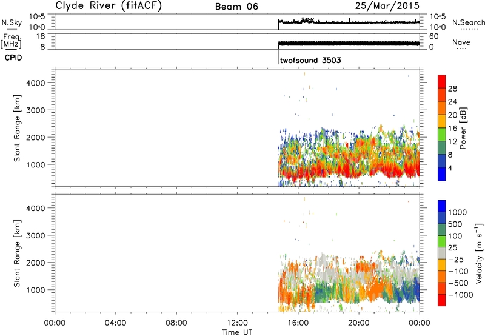The image size is (485, 336).
Task: Click the bottom red segment of the Velocity bar
Action: point(442,300)
